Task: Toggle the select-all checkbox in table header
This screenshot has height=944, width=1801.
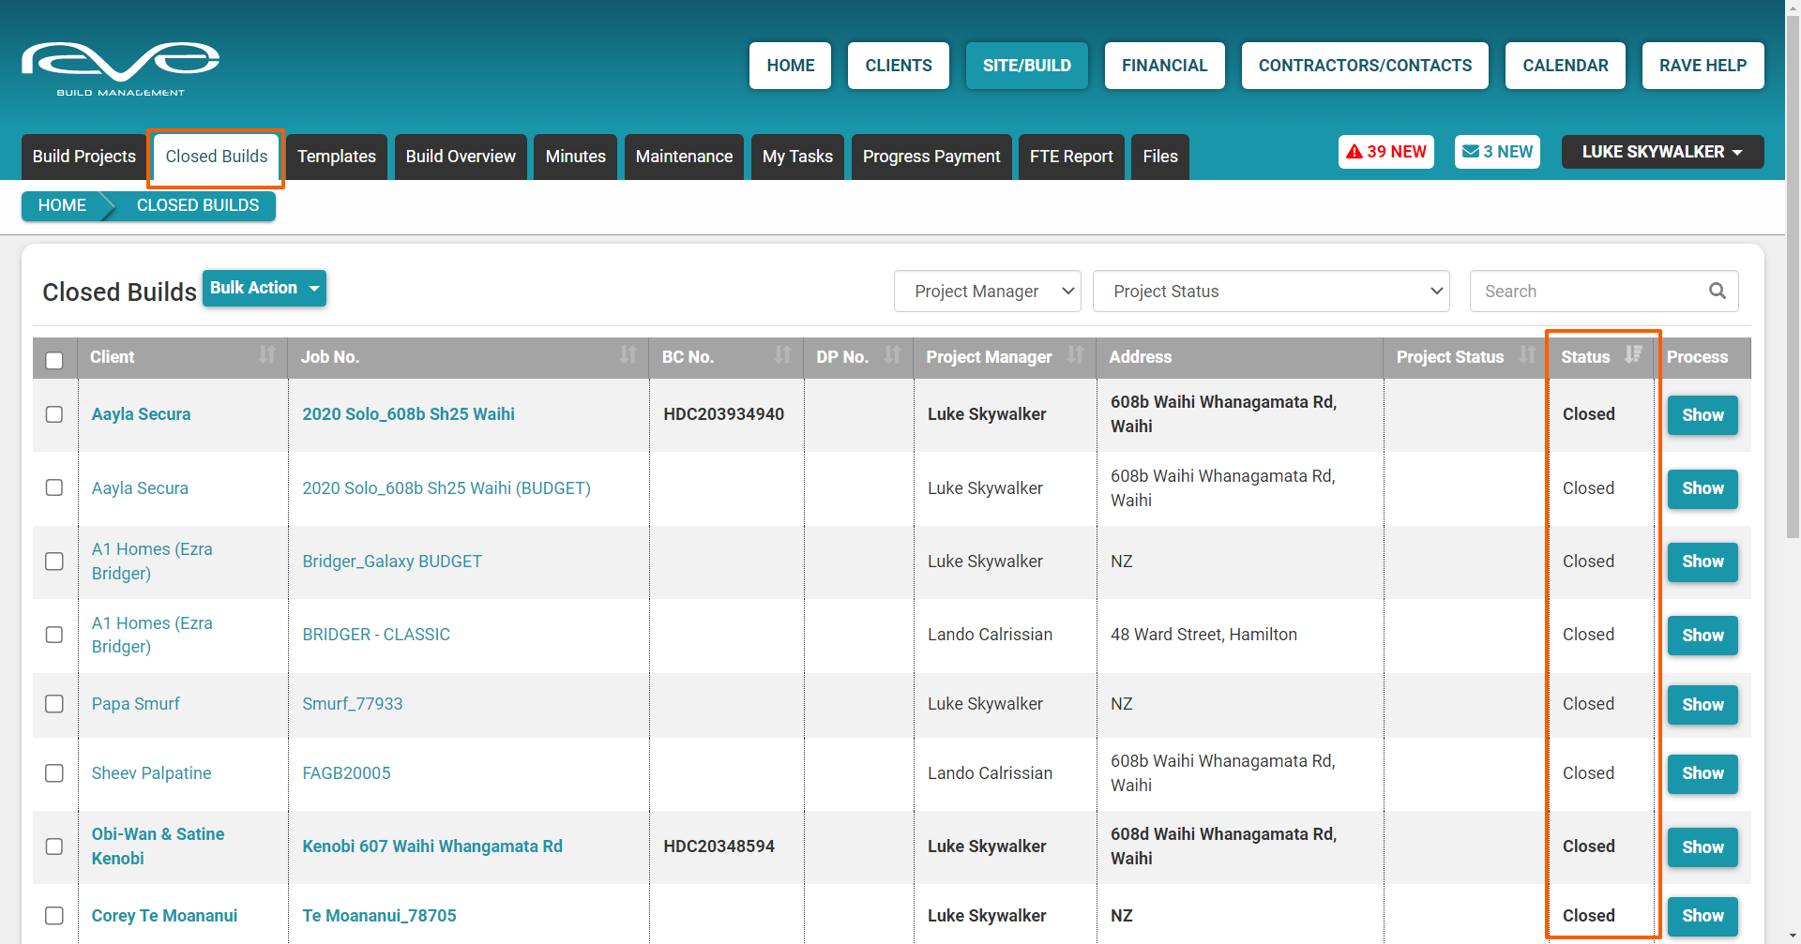Action: (54, 360)
